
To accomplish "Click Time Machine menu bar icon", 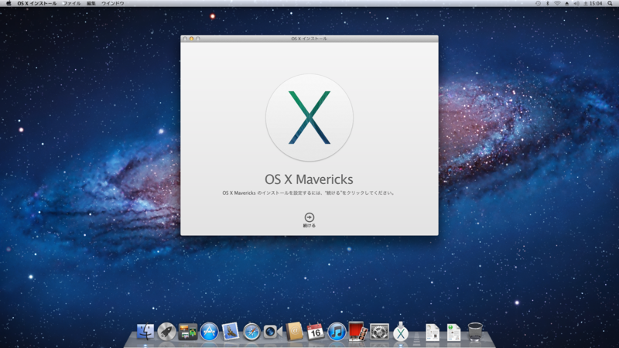I will coord(538,3).
